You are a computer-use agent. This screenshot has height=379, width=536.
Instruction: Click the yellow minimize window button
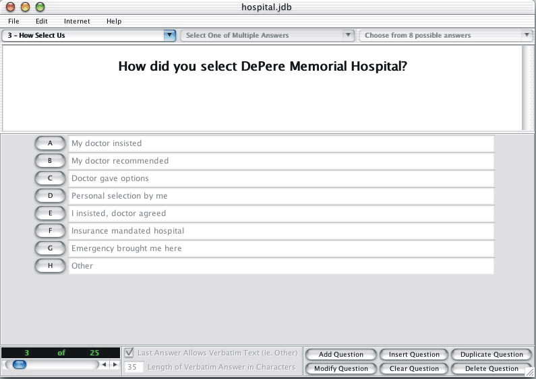26,7
